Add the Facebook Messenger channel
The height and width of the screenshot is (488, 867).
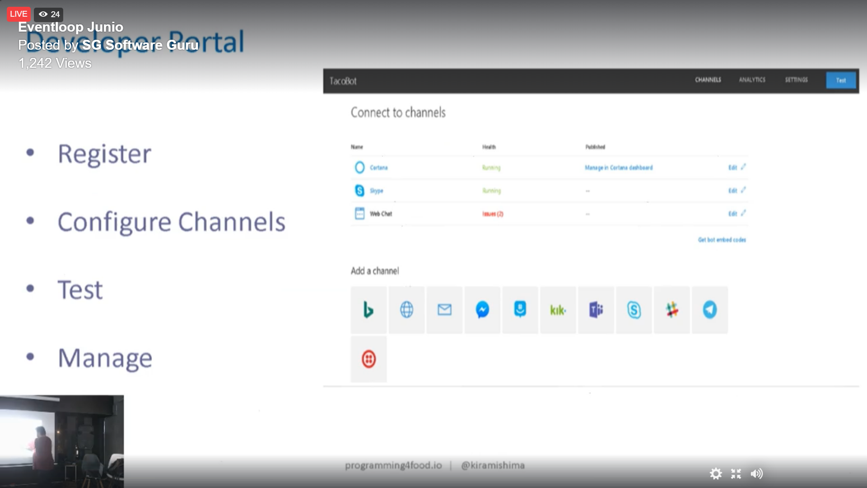point(482,310)
